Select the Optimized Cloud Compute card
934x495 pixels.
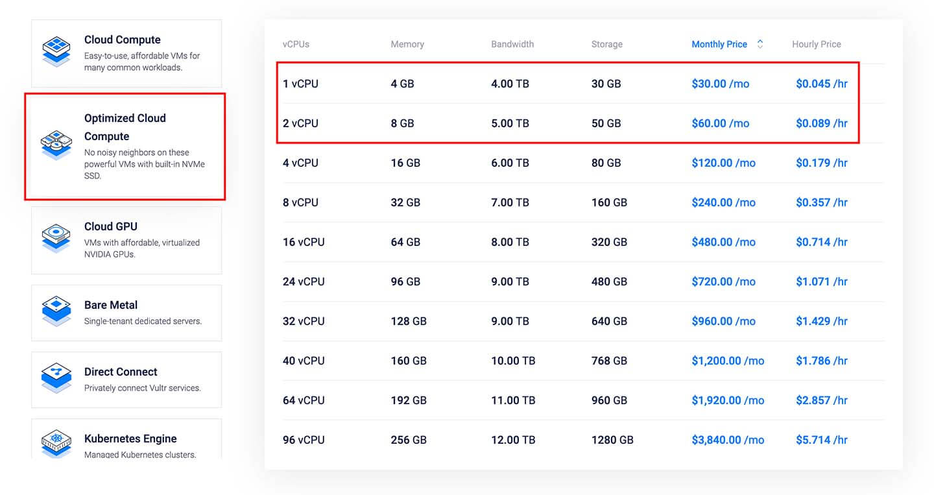point(126,146)
